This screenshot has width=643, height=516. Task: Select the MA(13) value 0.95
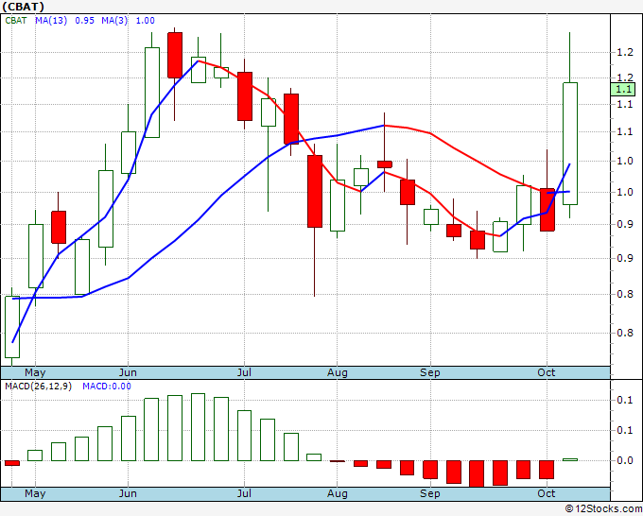coord(84,21)
